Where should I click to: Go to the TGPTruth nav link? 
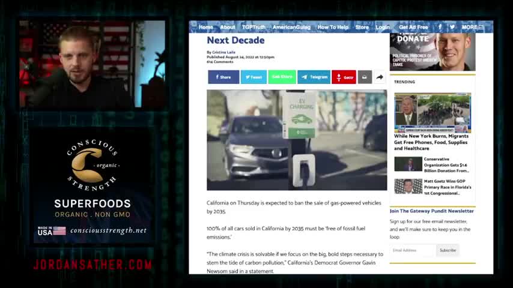253,27
